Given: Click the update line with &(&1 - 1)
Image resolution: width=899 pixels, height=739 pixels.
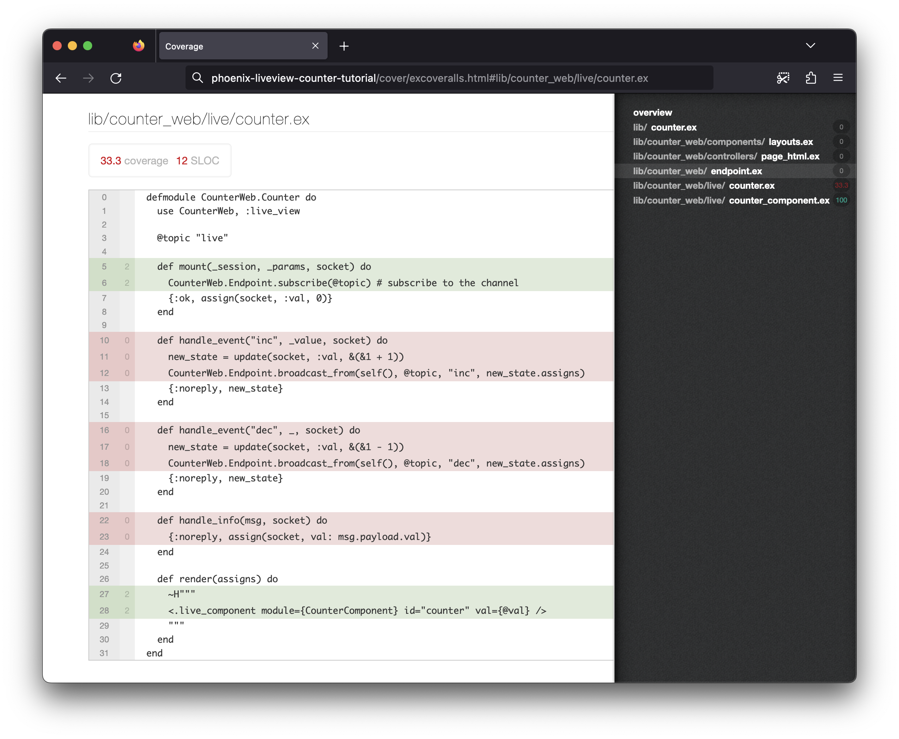Looking at the screenshot, I should [286, 446].
